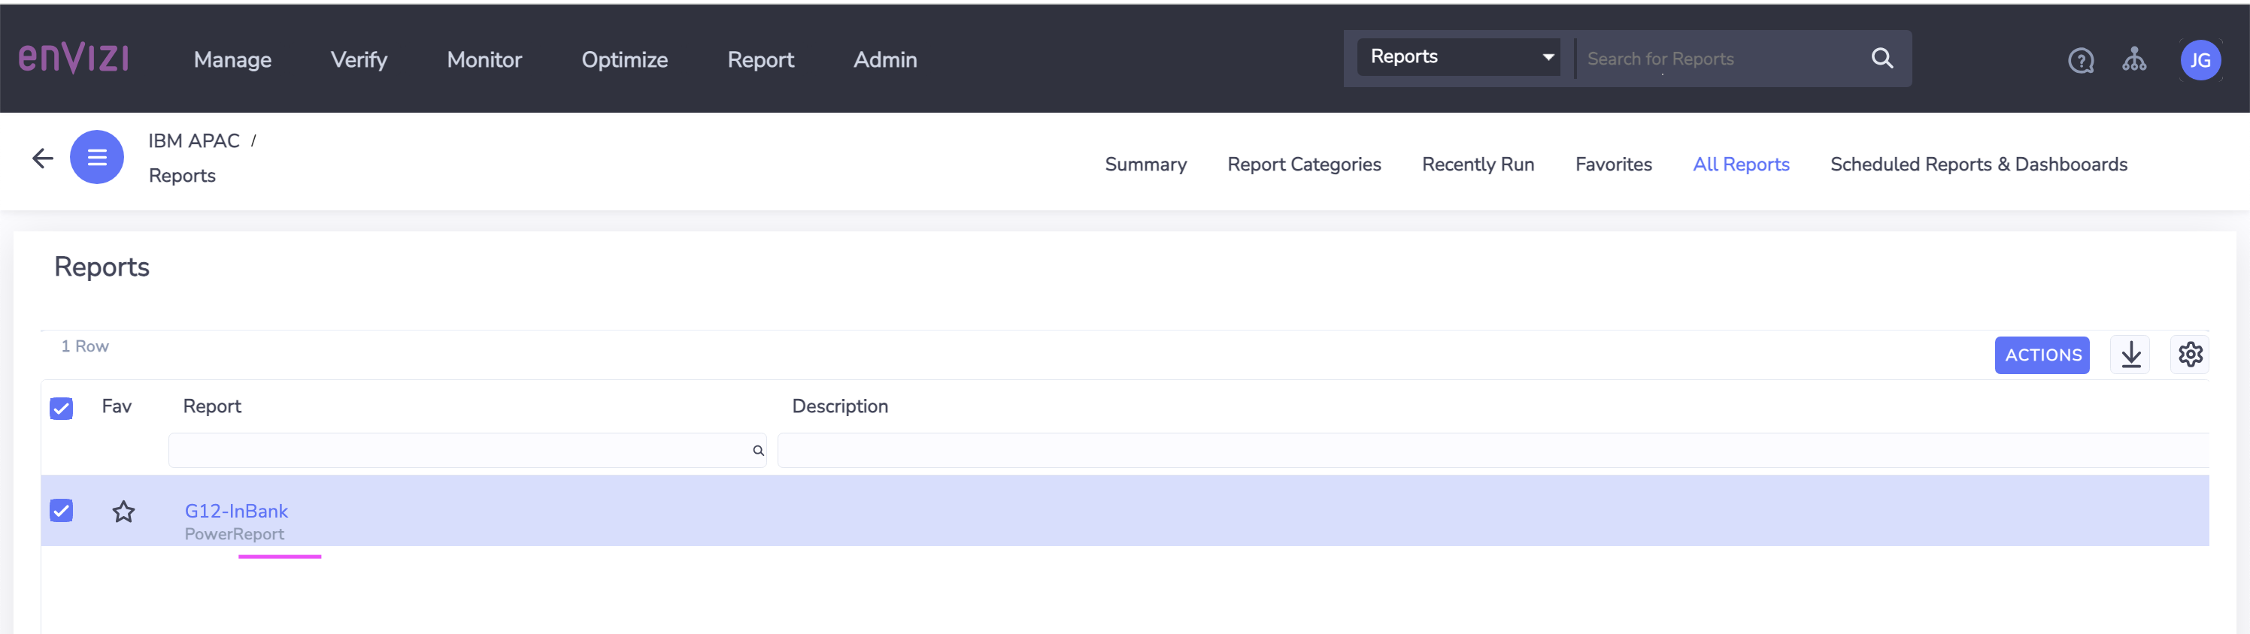Viewport: 2250px width, 634px height.
Task: Switch to the Favorites tab
Action: (x=1613, y=164)
